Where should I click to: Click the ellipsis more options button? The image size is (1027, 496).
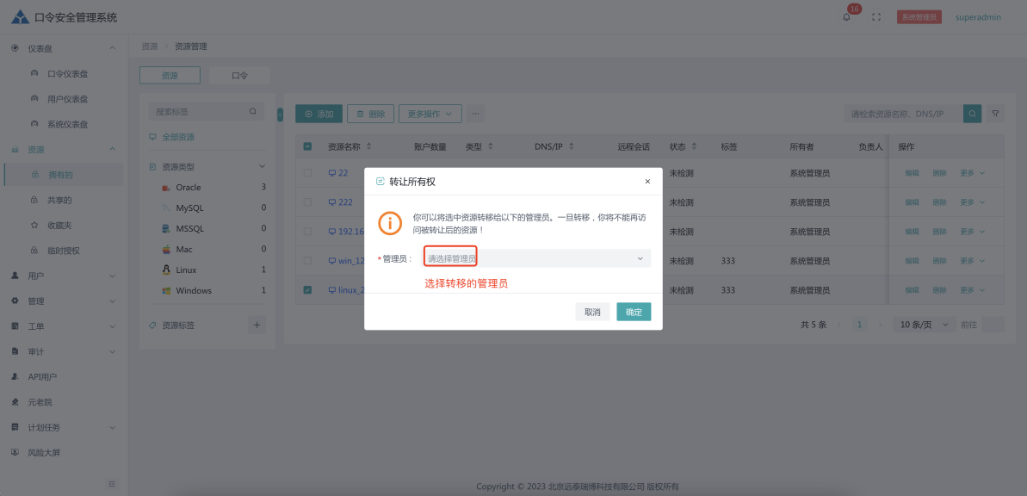[475, 114]
